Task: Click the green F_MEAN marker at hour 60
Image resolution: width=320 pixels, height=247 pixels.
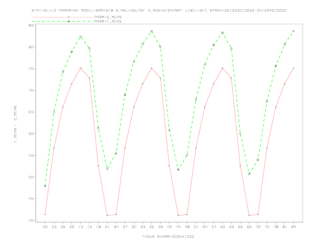Action: (x=223, y=33)
